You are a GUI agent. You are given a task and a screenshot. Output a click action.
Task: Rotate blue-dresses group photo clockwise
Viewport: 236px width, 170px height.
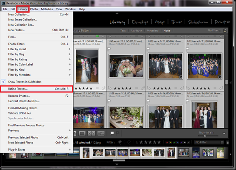tap(221, 88)
